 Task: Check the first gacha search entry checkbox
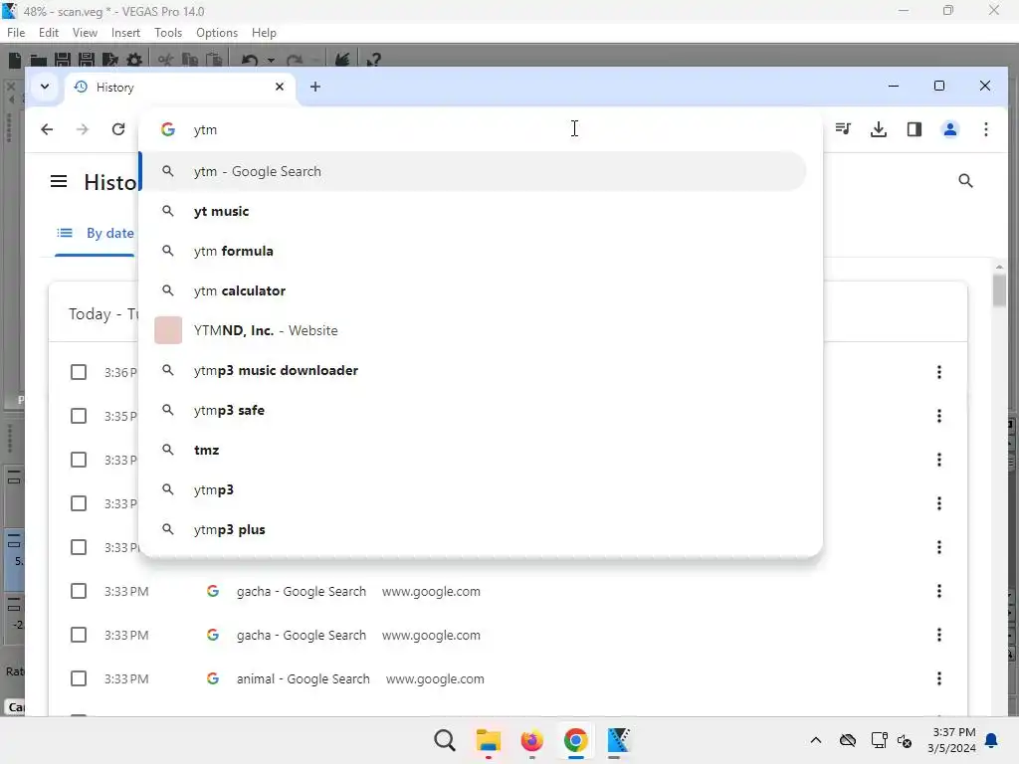pos(79,591)
